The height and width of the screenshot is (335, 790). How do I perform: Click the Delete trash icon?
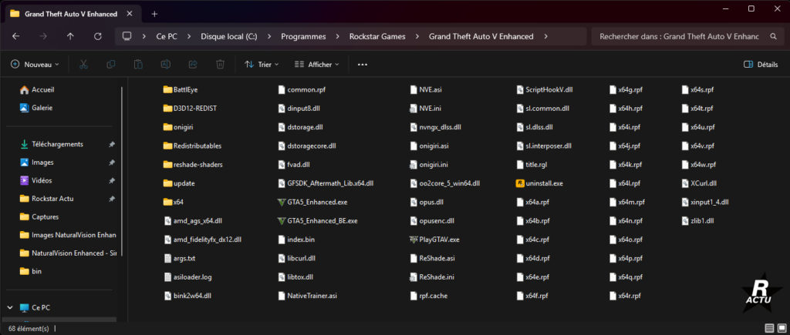220,65
